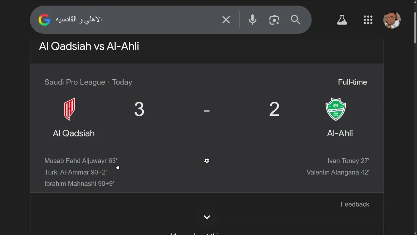This screenshot has width=417, height=235.
Task: Click the Al Qadsiah vs Al-Ahli heading
Action: [89, 46]
